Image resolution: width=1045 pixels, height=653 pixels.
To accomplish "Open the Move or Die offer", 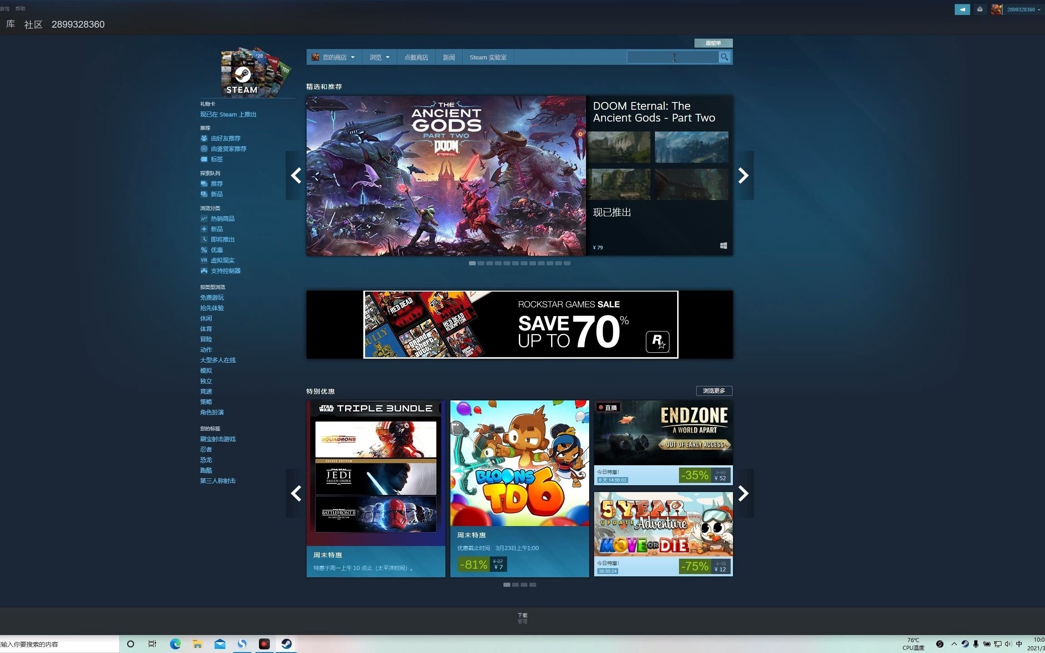I will [x=663, y=534].
